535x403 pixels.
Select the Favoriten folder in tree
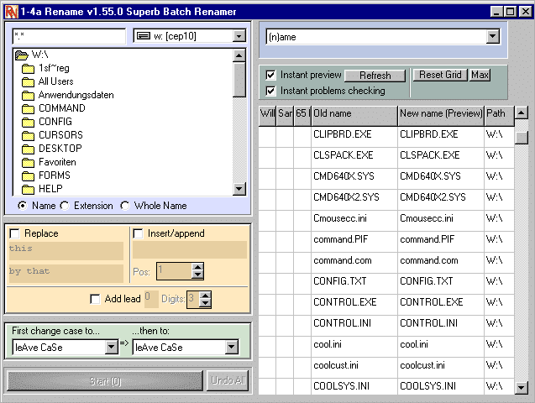click(x=57, y=162)
